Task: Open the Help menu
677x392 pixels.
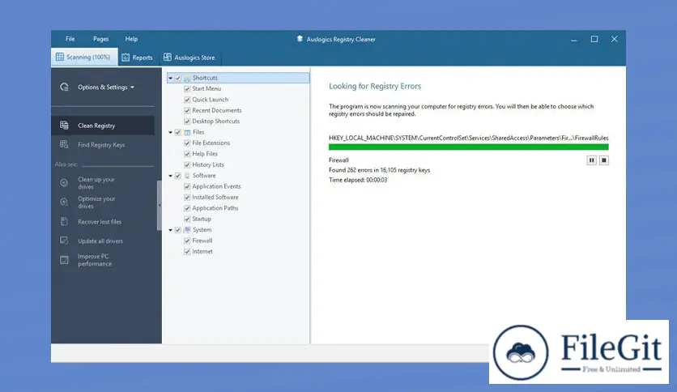Action: pos(131,39)
